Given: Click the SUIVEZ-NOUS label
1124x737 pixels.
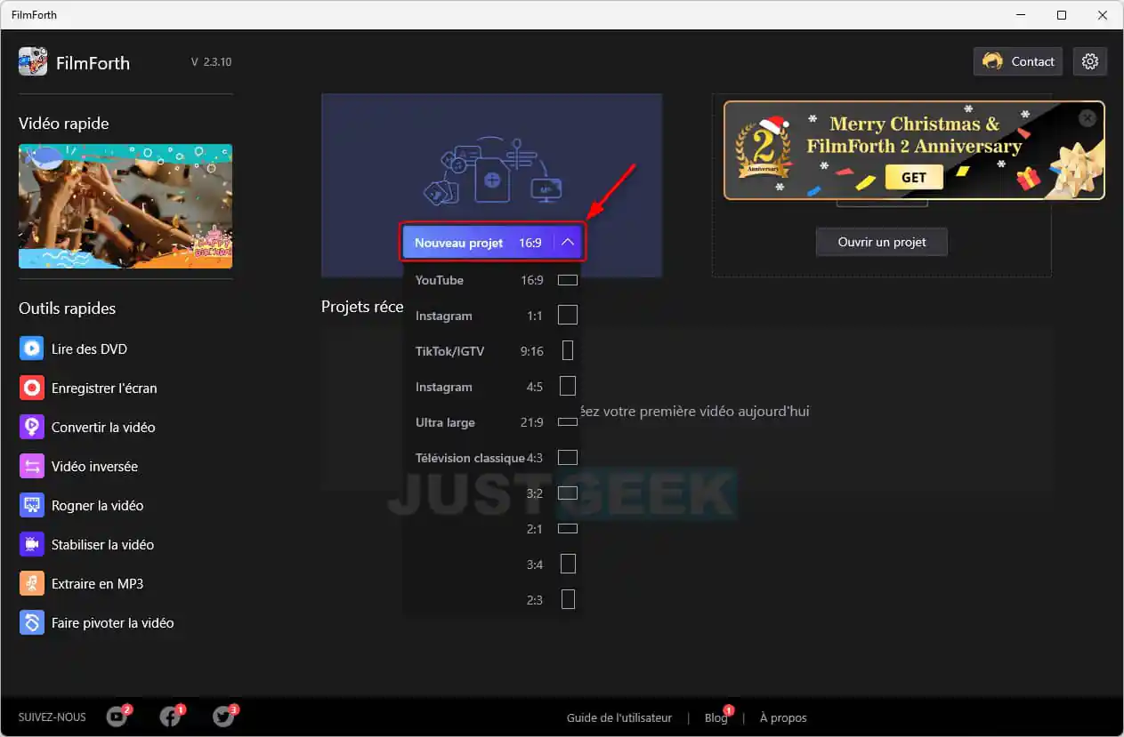Looking at the screenshot, I should point(53,717).
